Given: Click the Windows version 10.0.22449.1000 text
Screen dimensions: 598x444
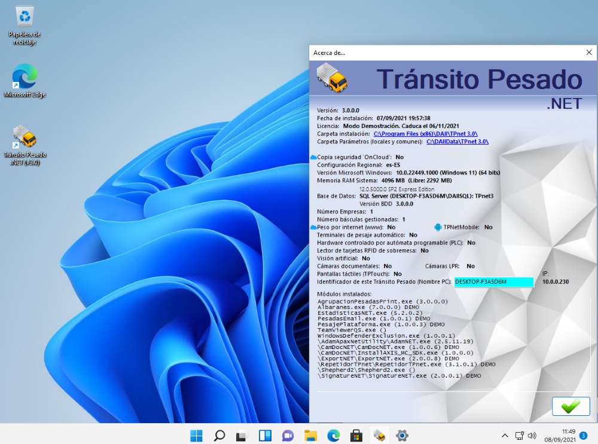Looking at the screenshot, I should 448,173.
